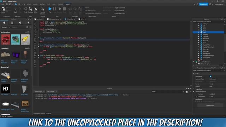The width and height of the screenshot is (226, 127).
Task: Click See All next to Trending
Action: click(27, 48)
